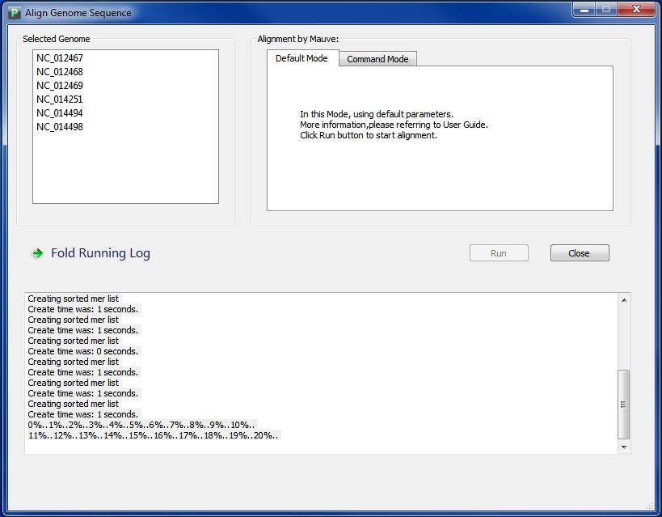
Task: Click the log line starting with 0%..1%
Action: (141, 425)
